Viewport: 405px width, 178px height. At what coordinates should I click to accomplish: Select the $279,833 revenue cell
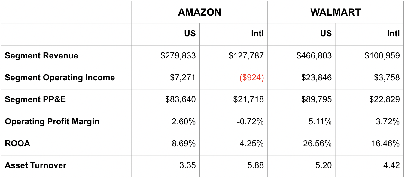pyautogui.click(x=178, y=56)
